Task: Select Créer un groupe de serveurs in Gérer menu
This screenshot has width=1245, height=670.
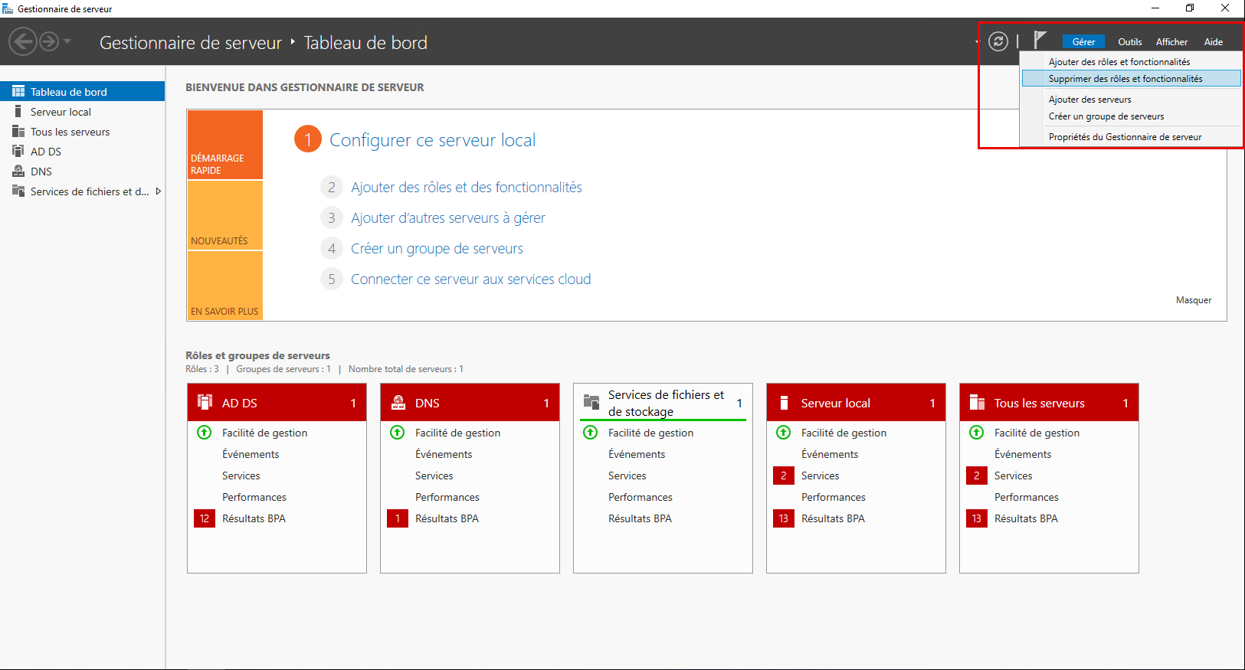Action: [1131, 116]
